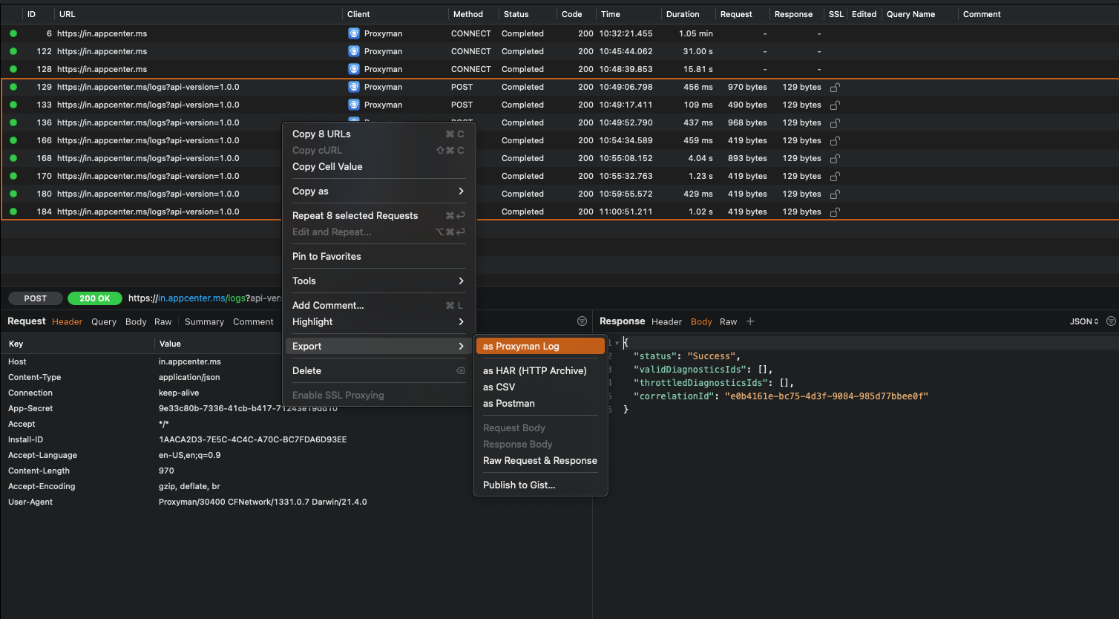The width and height of the screenshot is (1119, 619).
Task: Switch to Response Body tab
Action: click(701, 321)
